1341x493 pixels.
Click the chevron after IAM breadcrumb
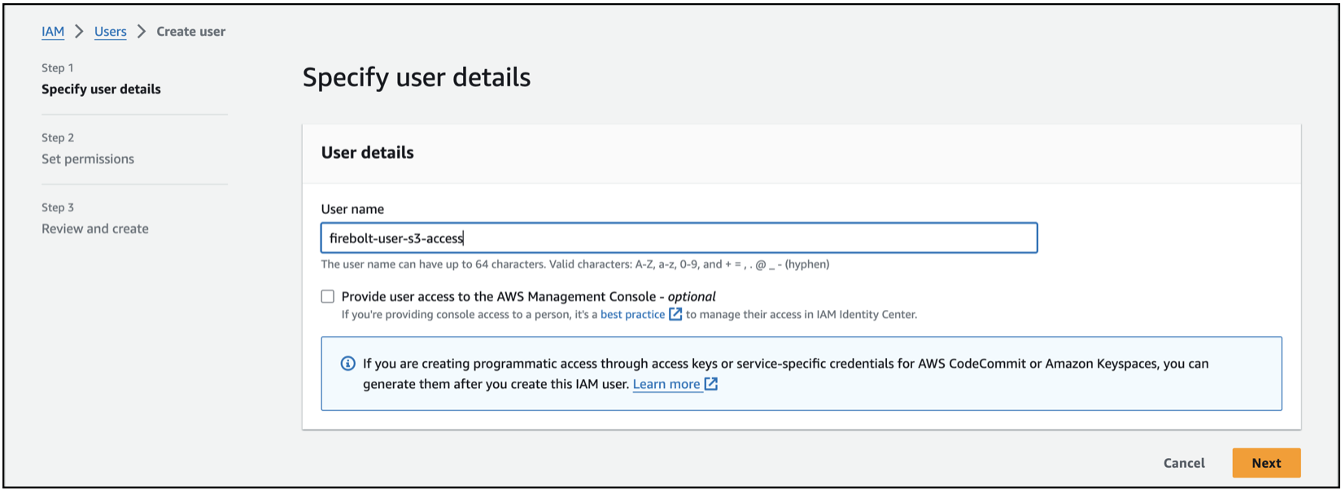(x=79, y=31)
